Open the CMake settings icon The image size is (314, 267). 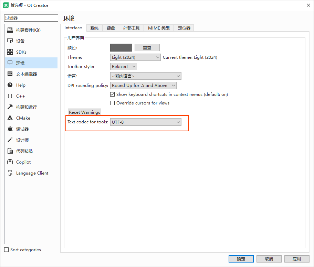tap(10, 118)
